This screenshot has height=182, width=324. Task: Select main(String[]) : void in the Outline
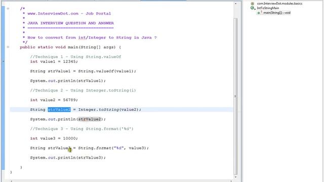pos(277,13)
